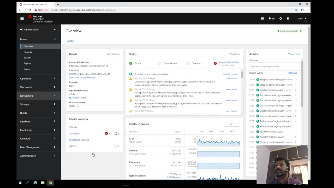
Task: Open the 244 Pods inventory link
Action: [x=74, y=134]
